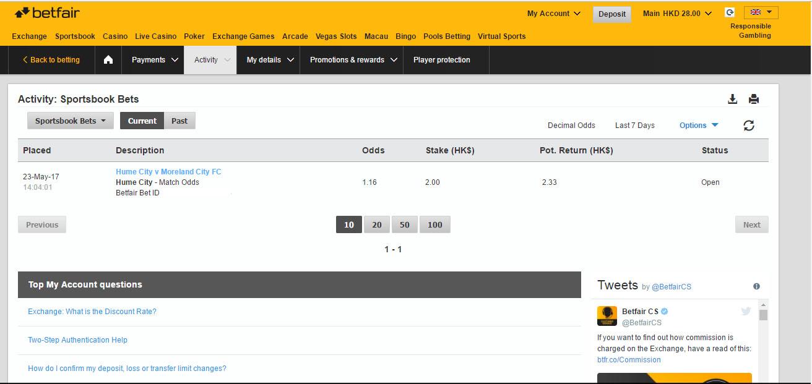Open the Poker section

tap(194, 36)
